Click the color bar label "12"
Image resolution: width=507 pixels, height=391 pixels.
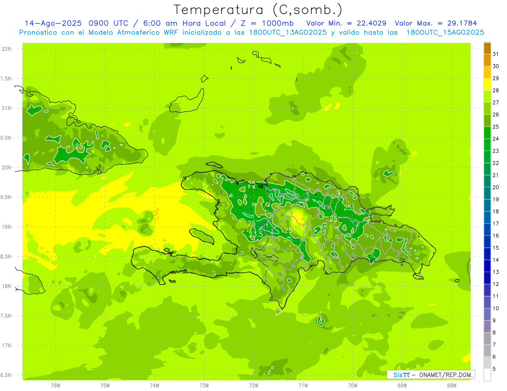point(496,284)
